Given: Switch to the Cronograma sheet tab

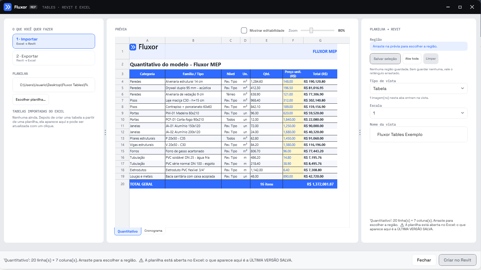Looking at the screenshot, I should point(153,231).
